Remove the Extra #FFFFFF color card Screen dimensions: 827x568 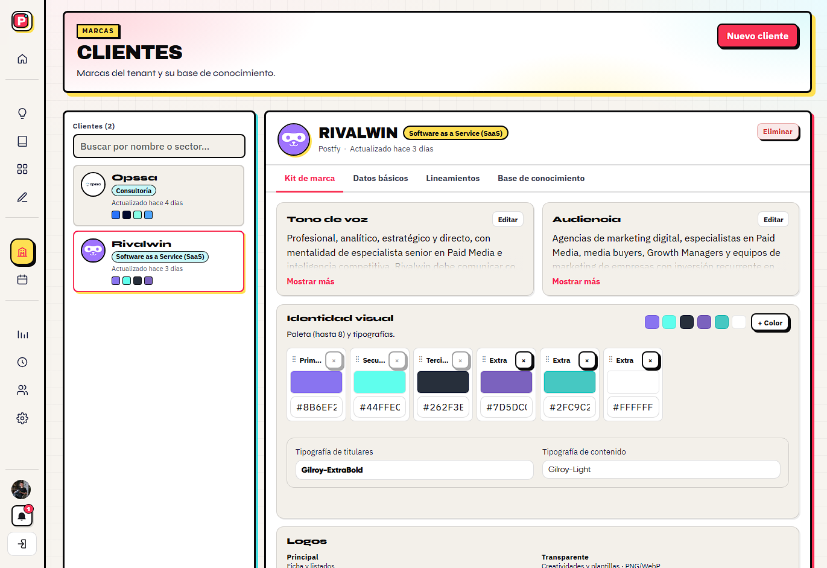(x=650, y=360)
